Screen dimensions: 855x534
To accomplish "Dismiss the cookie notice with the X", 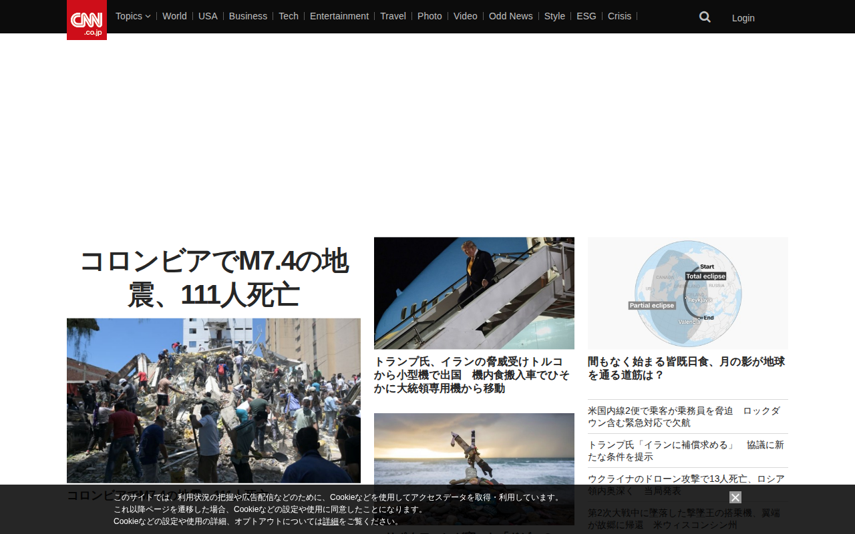I will click(735, 497).
